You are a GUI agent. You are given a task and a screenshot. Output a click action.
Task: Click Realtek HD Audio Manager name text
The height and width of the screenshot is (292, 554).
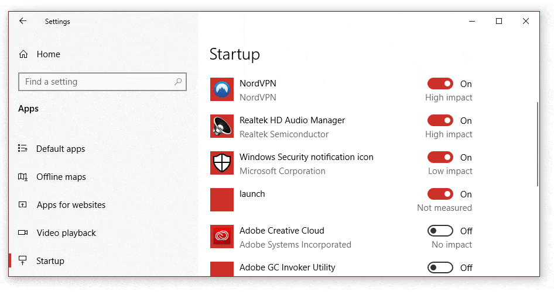pyautogui.click(x=292, y=120)
